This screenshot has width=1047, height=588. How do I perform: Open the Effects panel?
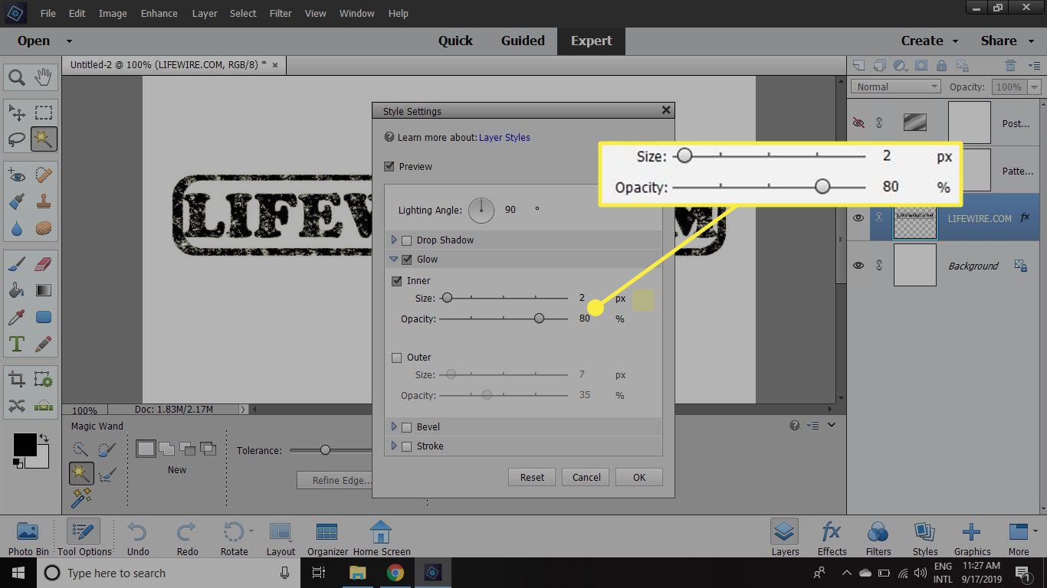[x=832, y=538]
